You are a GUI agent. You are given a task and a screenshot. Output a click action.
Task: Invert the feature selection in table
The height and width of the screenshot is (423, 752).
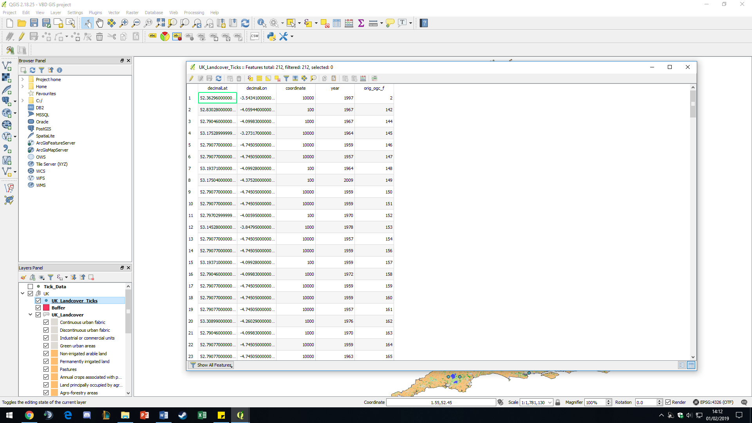point(268,78)
